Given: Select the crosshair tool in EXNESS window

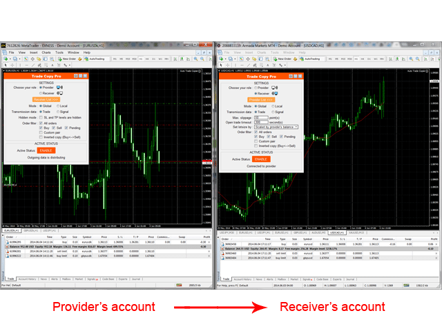Looking at the screenshot, I should coord(12,65).
